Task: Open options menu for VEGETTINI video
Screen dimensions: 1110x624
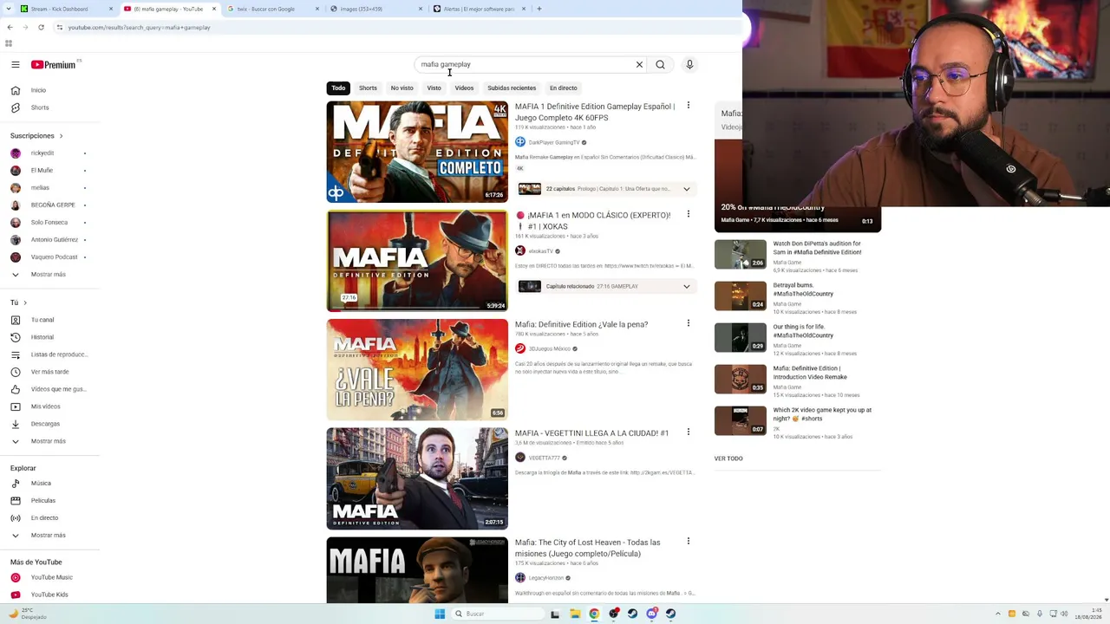Action: coord(689,432)
